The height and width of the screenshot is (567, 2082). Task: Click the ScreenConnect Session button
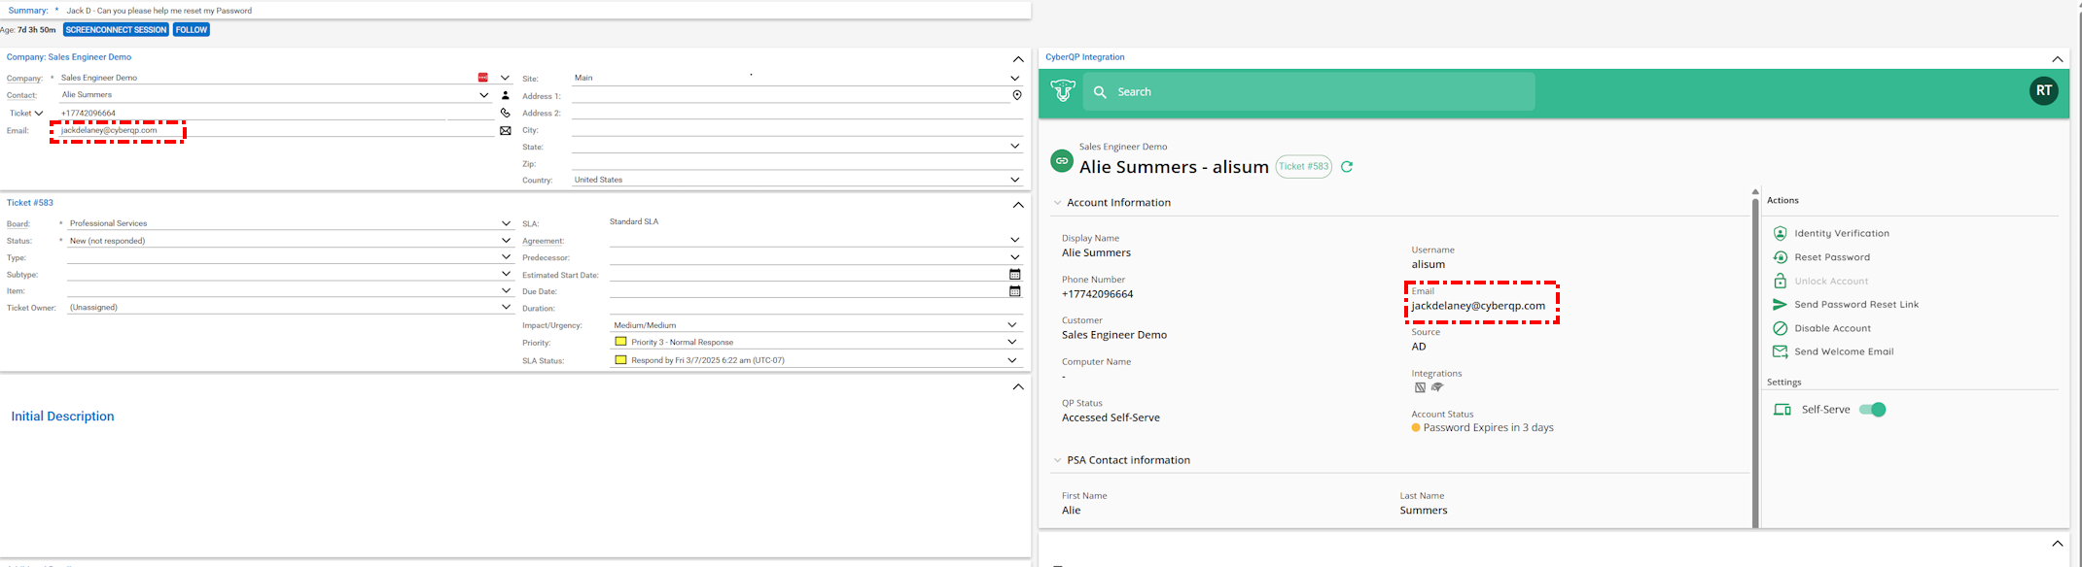click(116, 30)
